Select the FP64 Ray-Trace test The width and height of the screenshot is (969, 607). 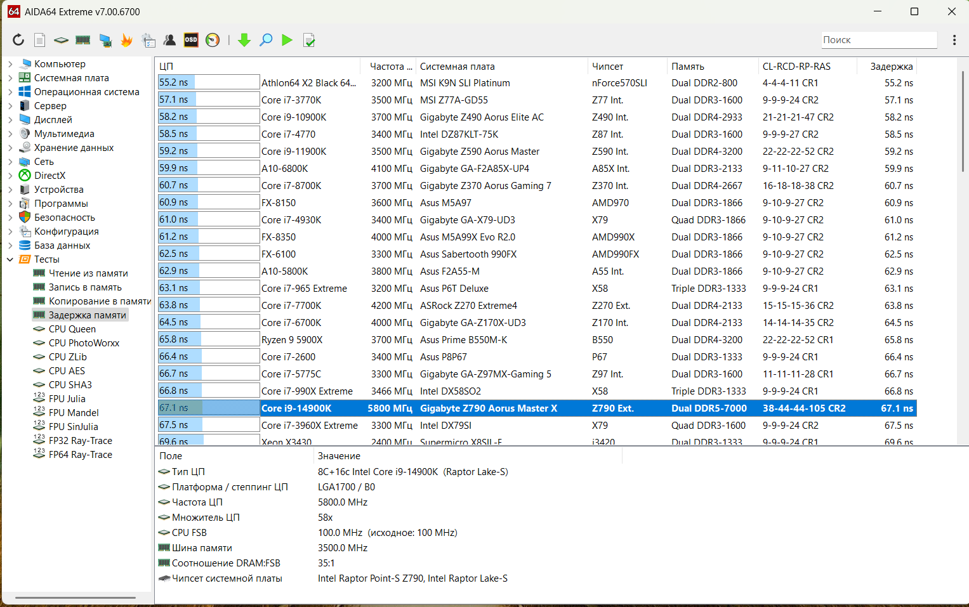pyautogui.click(x=80, y=455)
